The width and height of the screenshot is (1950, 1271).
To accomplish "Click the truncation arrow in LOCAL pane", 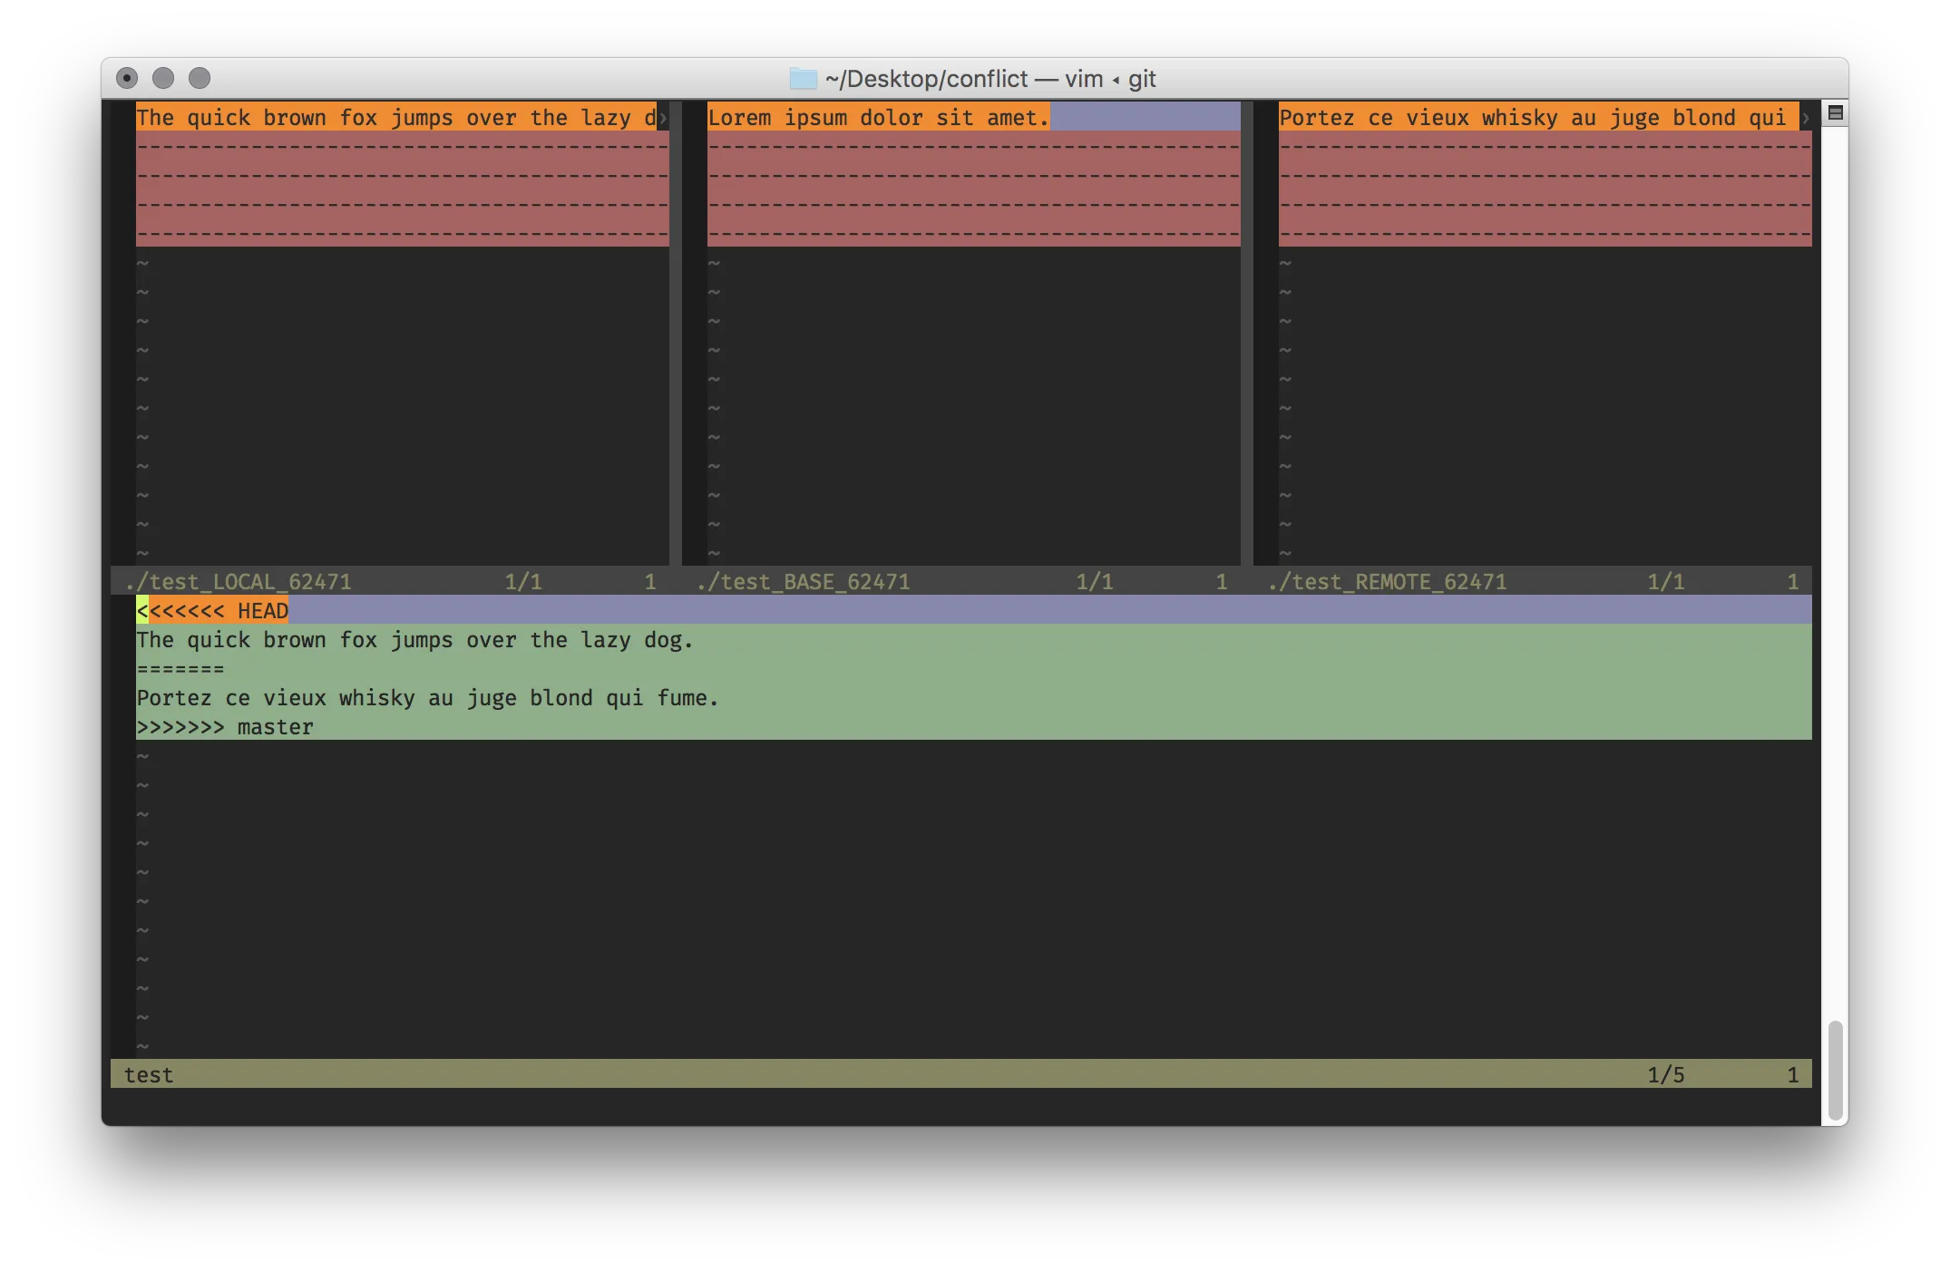I will (x=663, y=118).
